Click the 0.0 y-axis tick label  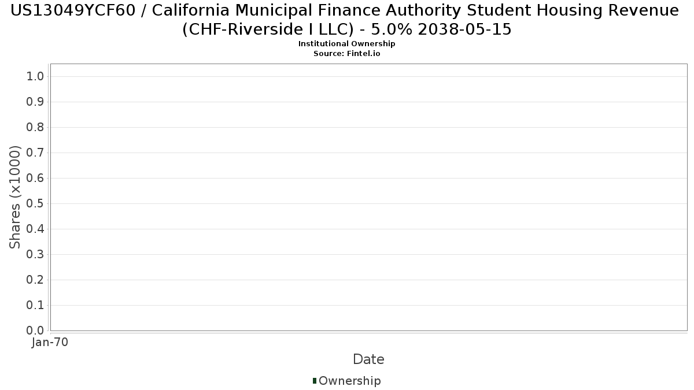(x=35, y=331)
